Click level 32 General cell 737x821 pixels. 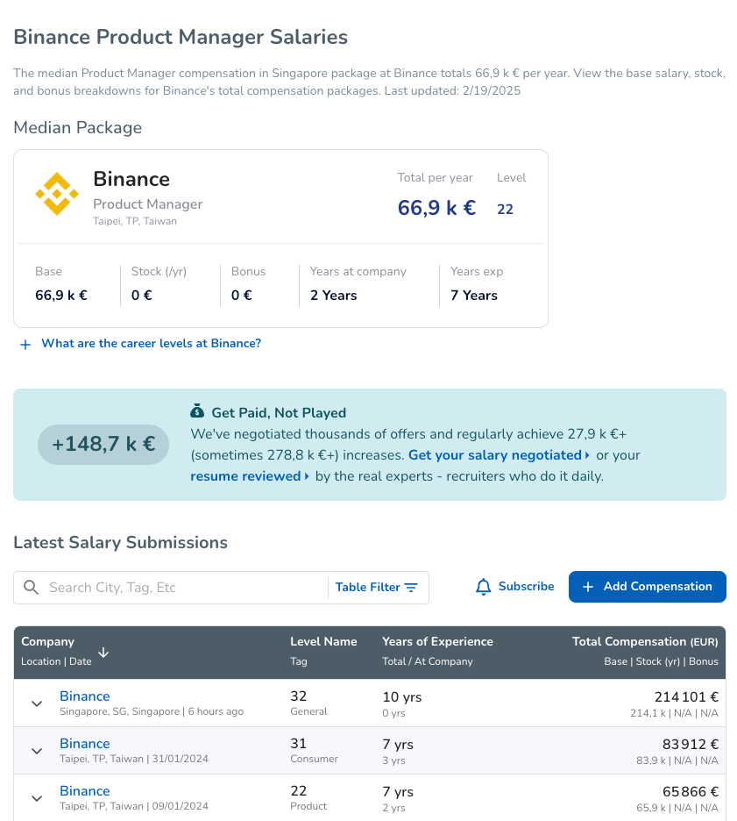pos(308,703)
